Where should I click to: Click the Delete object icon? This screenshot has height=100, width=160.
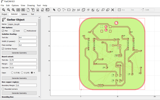tap(43, 10)
